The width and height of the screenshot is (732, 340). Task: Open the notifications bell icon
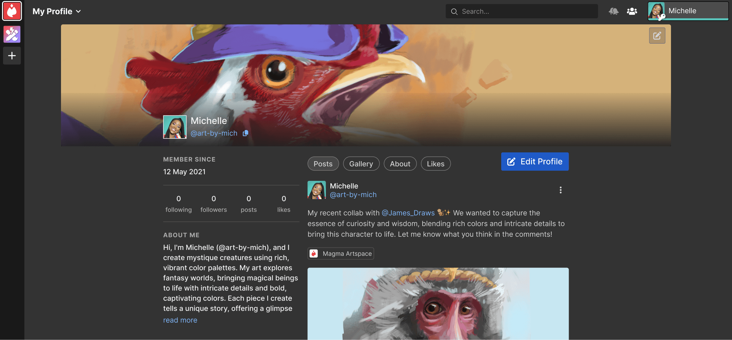click(613, 12)
